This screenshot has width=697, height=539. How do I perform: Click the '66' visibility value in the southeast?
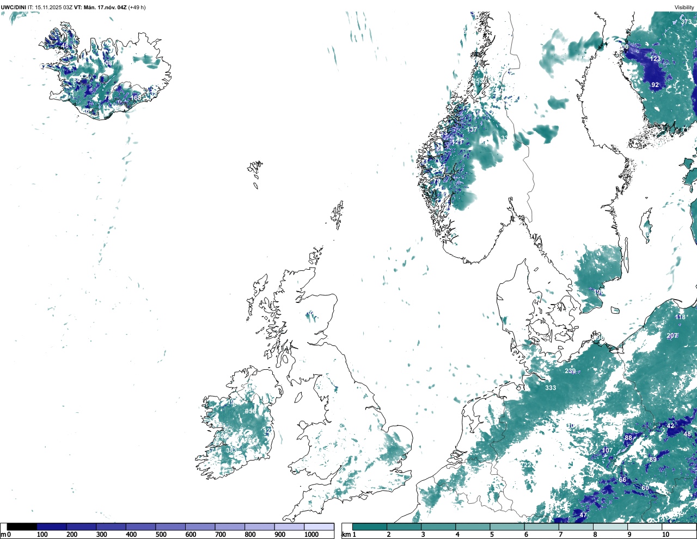622,480
